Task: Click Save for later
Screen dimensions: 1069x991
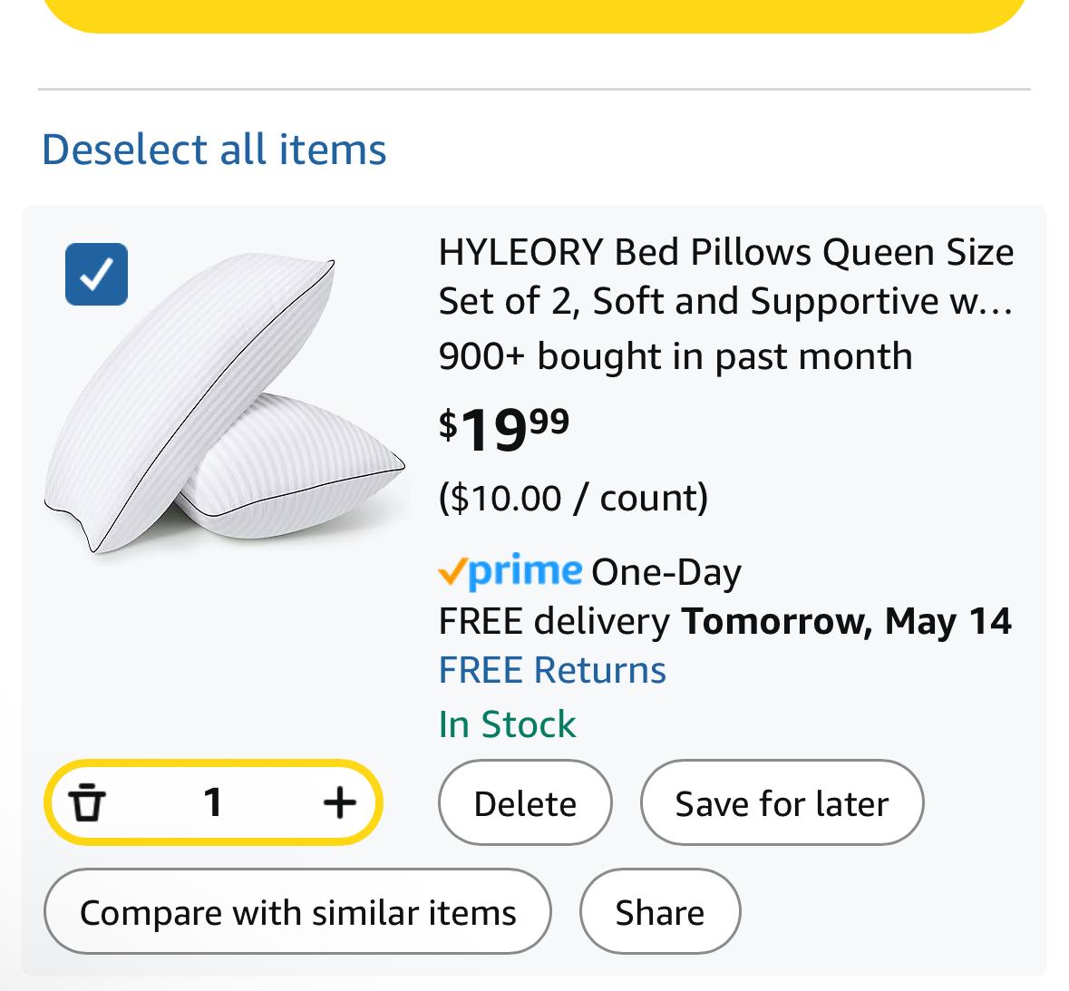Action: click(x=782, y=803)
